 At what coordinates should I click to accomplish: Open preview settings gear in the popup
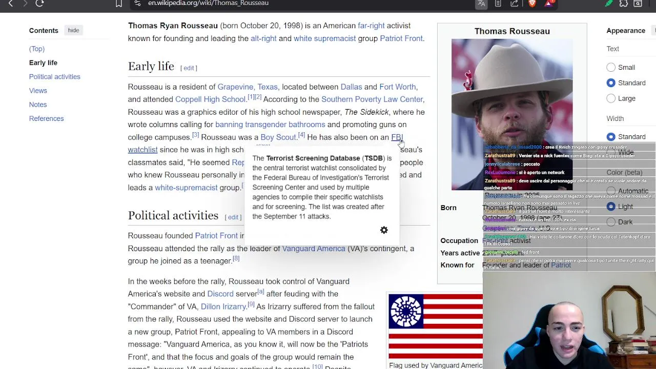point(384,230)
